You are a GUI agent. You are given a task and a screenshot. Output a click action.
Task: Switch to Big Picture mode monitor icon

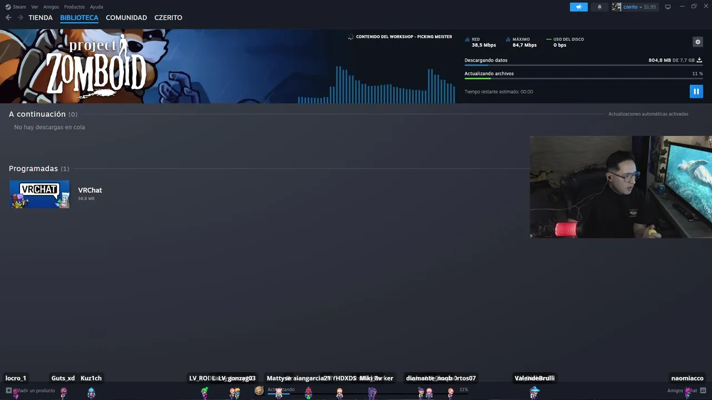point(667,7)
